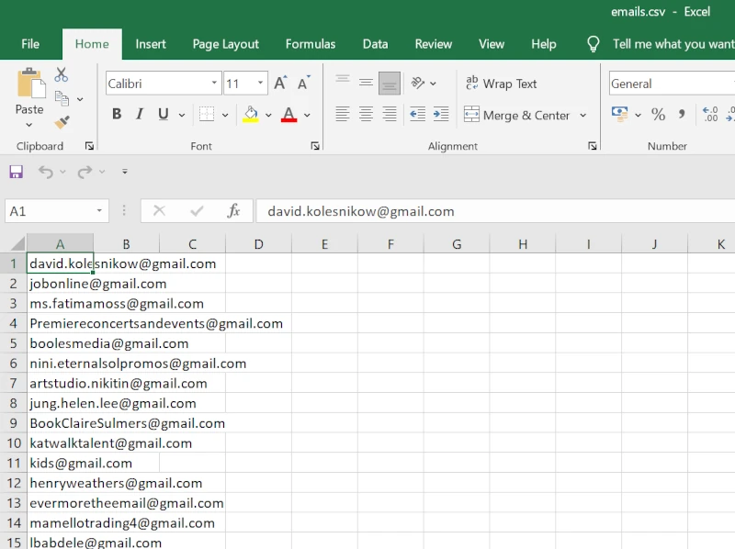Screen dimensions: 735x549
Task: Toggle Wrap Text on selected cell
Action: 502,84
